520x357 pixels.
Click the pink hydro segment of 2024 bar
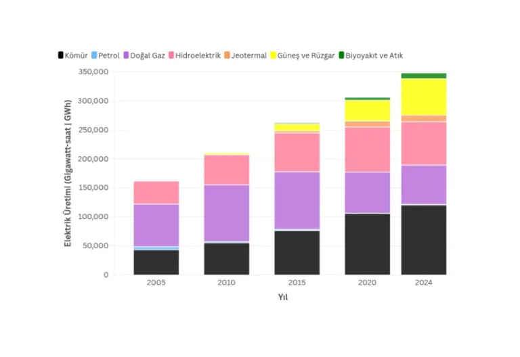pyautogui.click(x=424, y=143)
